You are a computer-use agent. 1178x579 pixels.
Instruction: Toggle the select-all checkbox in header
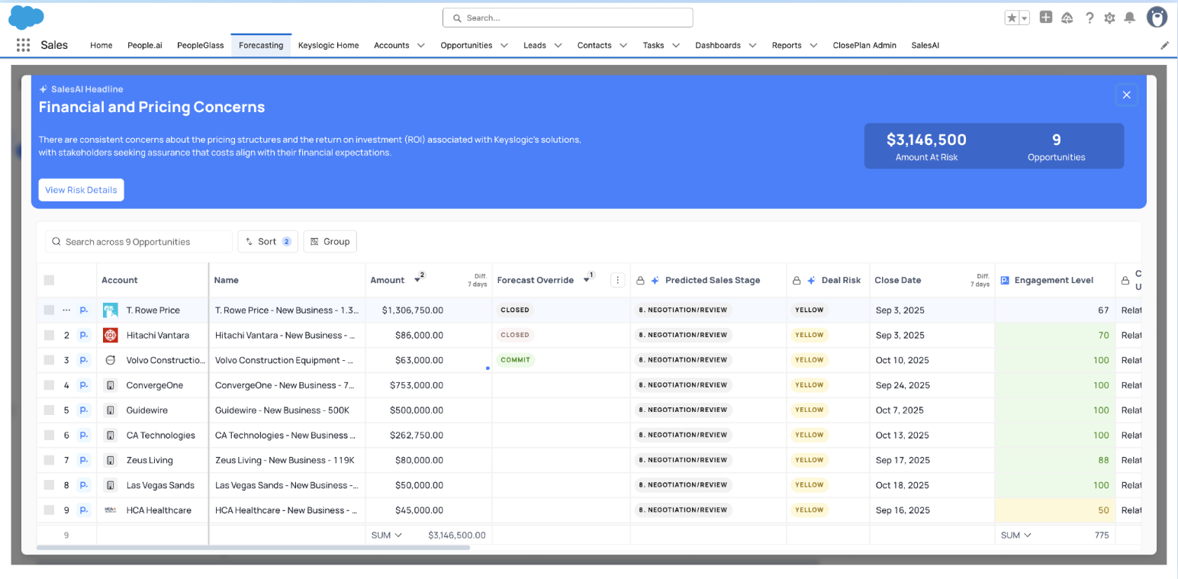49,280
